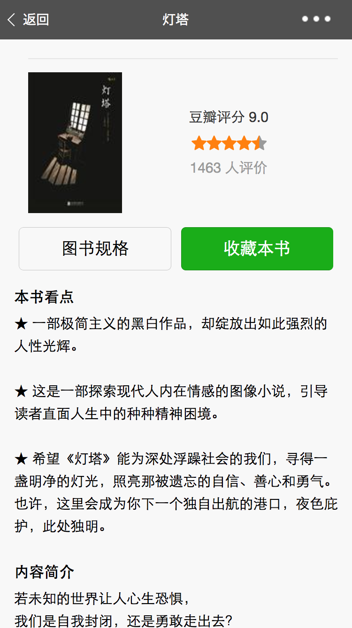Tap the line 我们是自我封闭 in the synopsis
352x628 pixels.
(124, 621)
